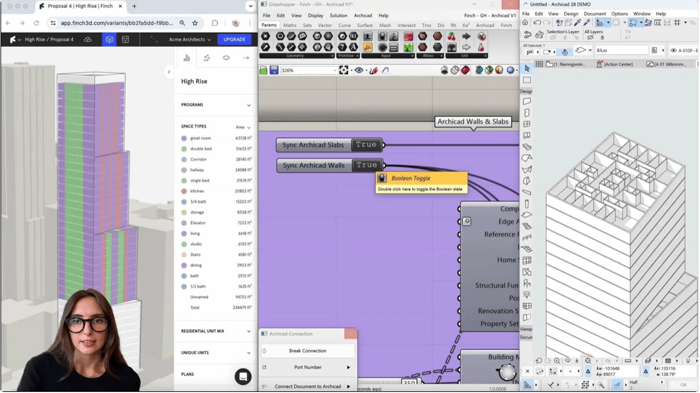Toggle the eye icon beside A-01SF layer
The width and height of the screenshot is (700, 393).
pyautogui.click(x=673, y=50)
